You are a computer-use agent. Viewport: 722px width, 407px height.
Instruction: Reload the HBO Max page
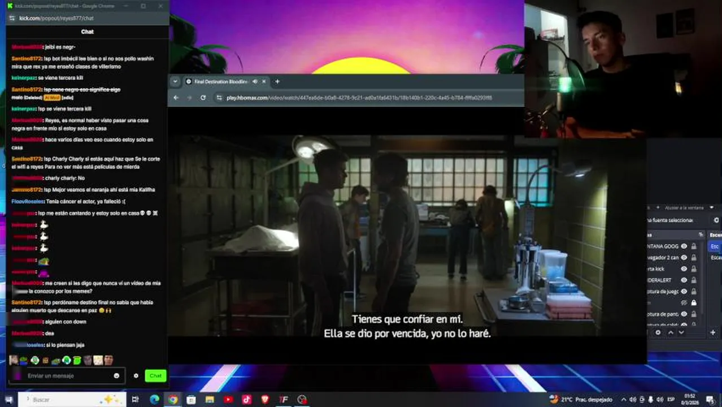(x=203, y=98)
